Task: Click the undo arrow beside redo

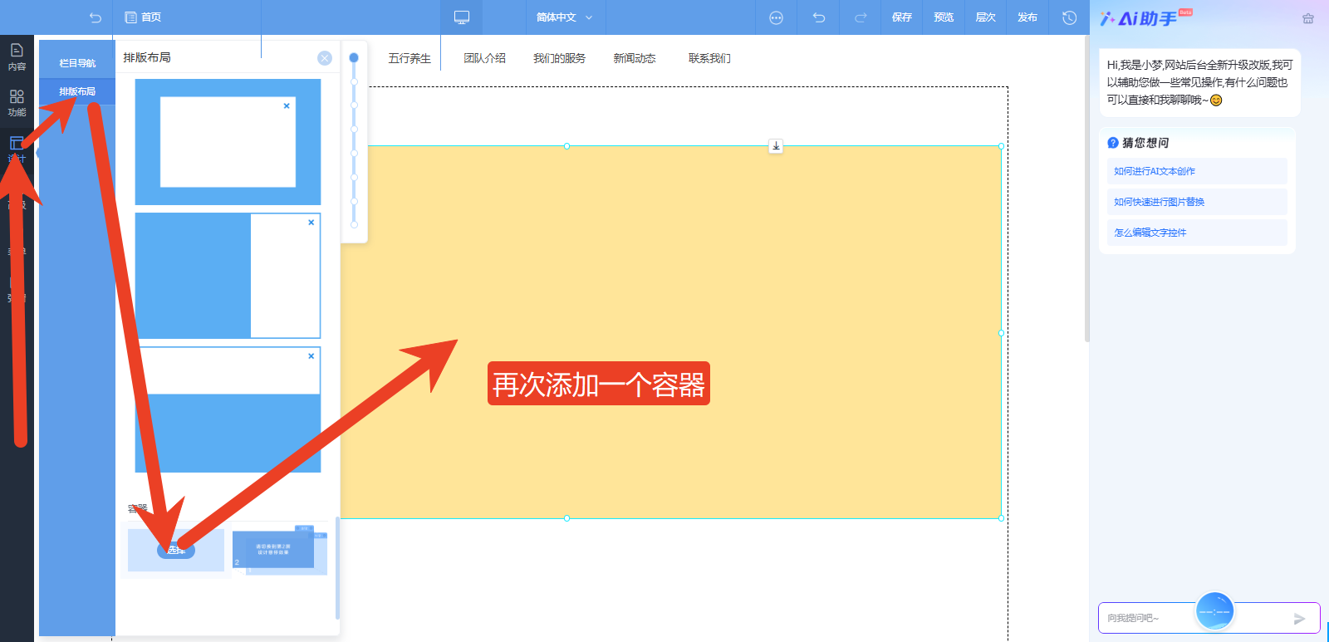Action: [x=818, y=17]
